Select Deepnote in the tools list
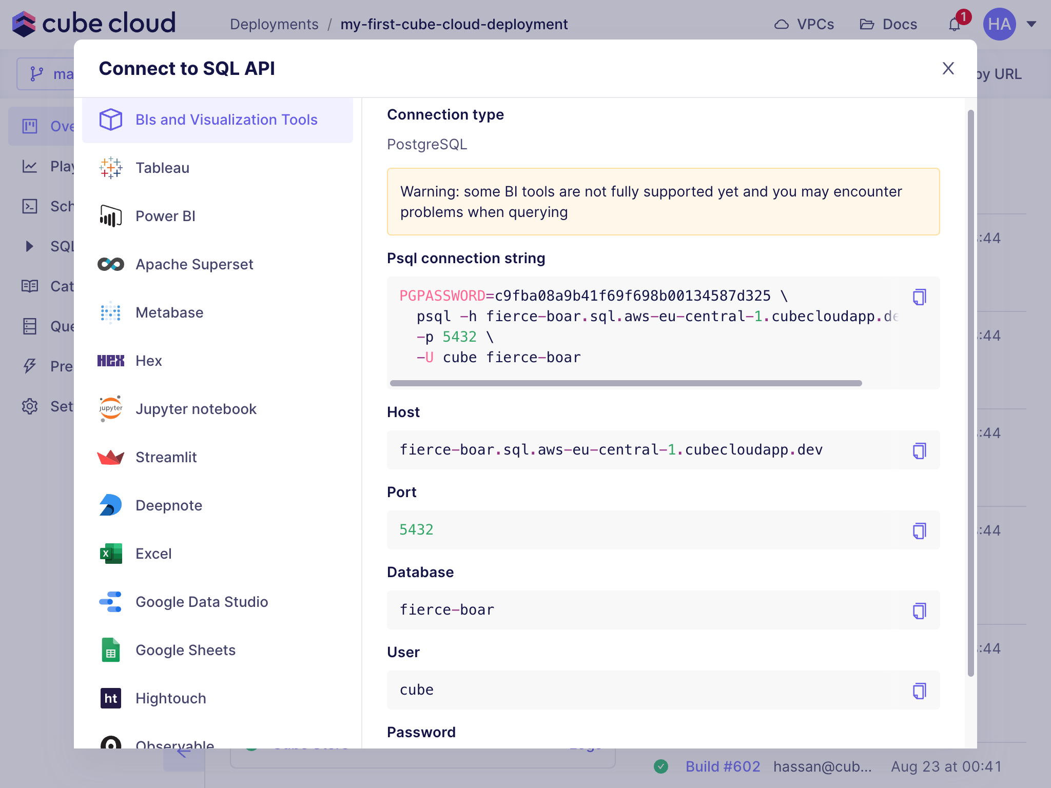 (218, 505)
